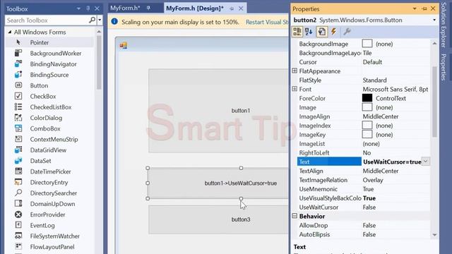
Task: Select the DomainUpDown control
Action: click(x=49, y=204)
